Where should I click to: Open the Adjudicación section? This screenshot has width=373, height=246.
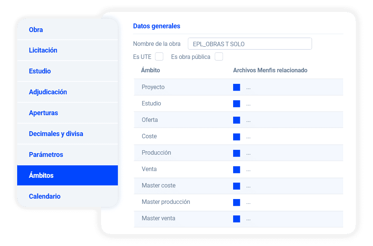[48, 92]
